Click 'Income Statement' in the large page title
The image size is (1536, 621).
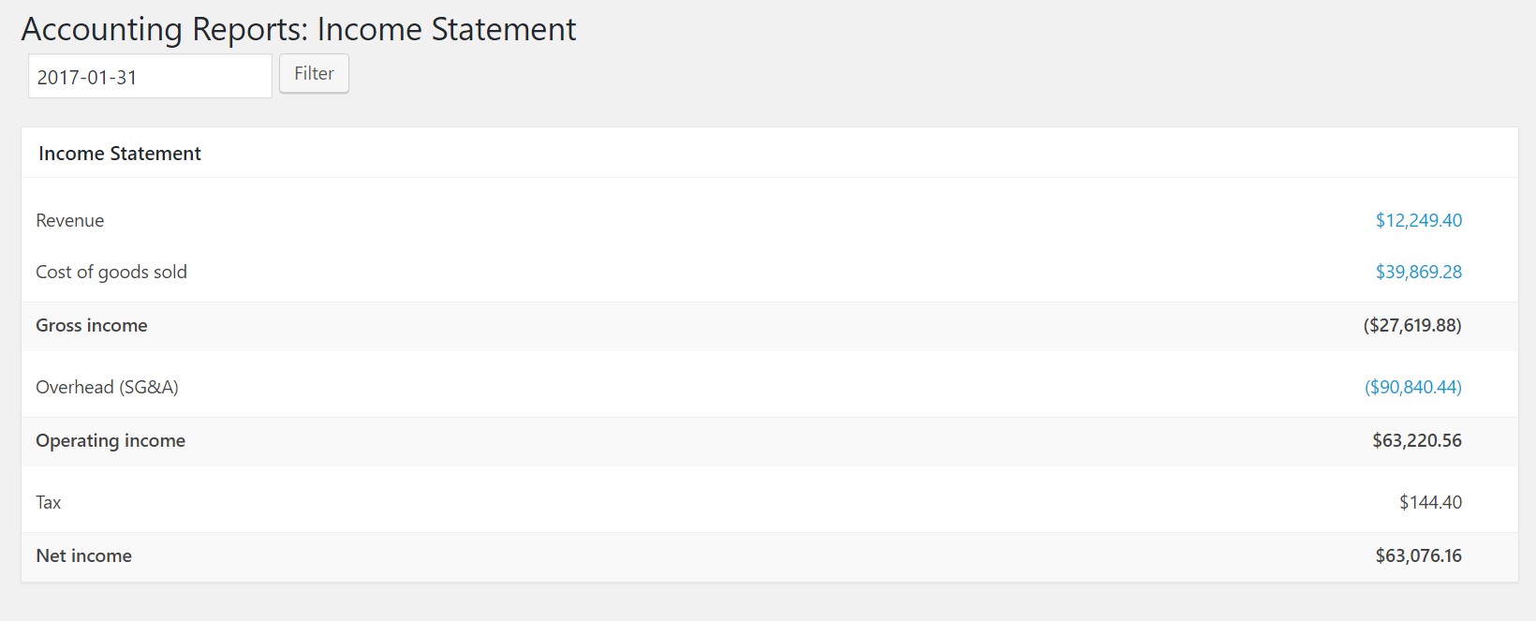point(447,29)
